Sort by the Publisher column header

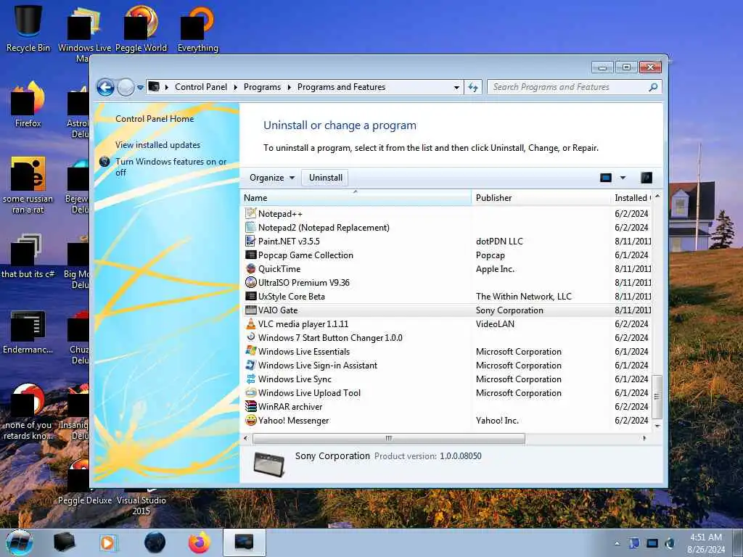click(x=541, y=198)
